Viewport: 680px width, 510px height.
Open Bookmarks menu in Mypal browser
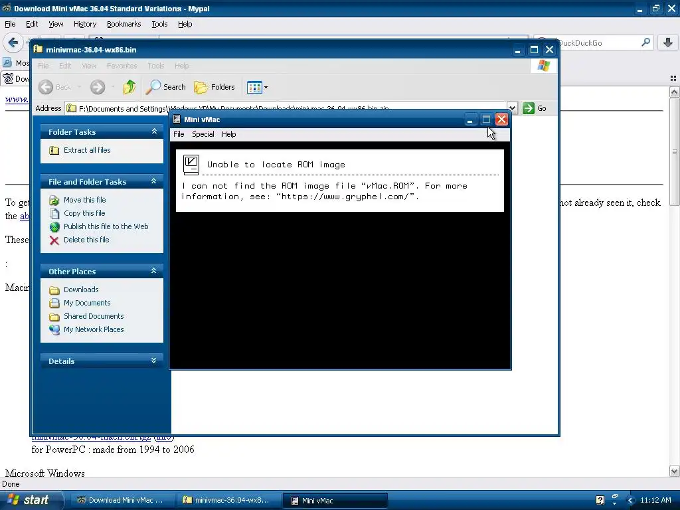coord(124,25)
